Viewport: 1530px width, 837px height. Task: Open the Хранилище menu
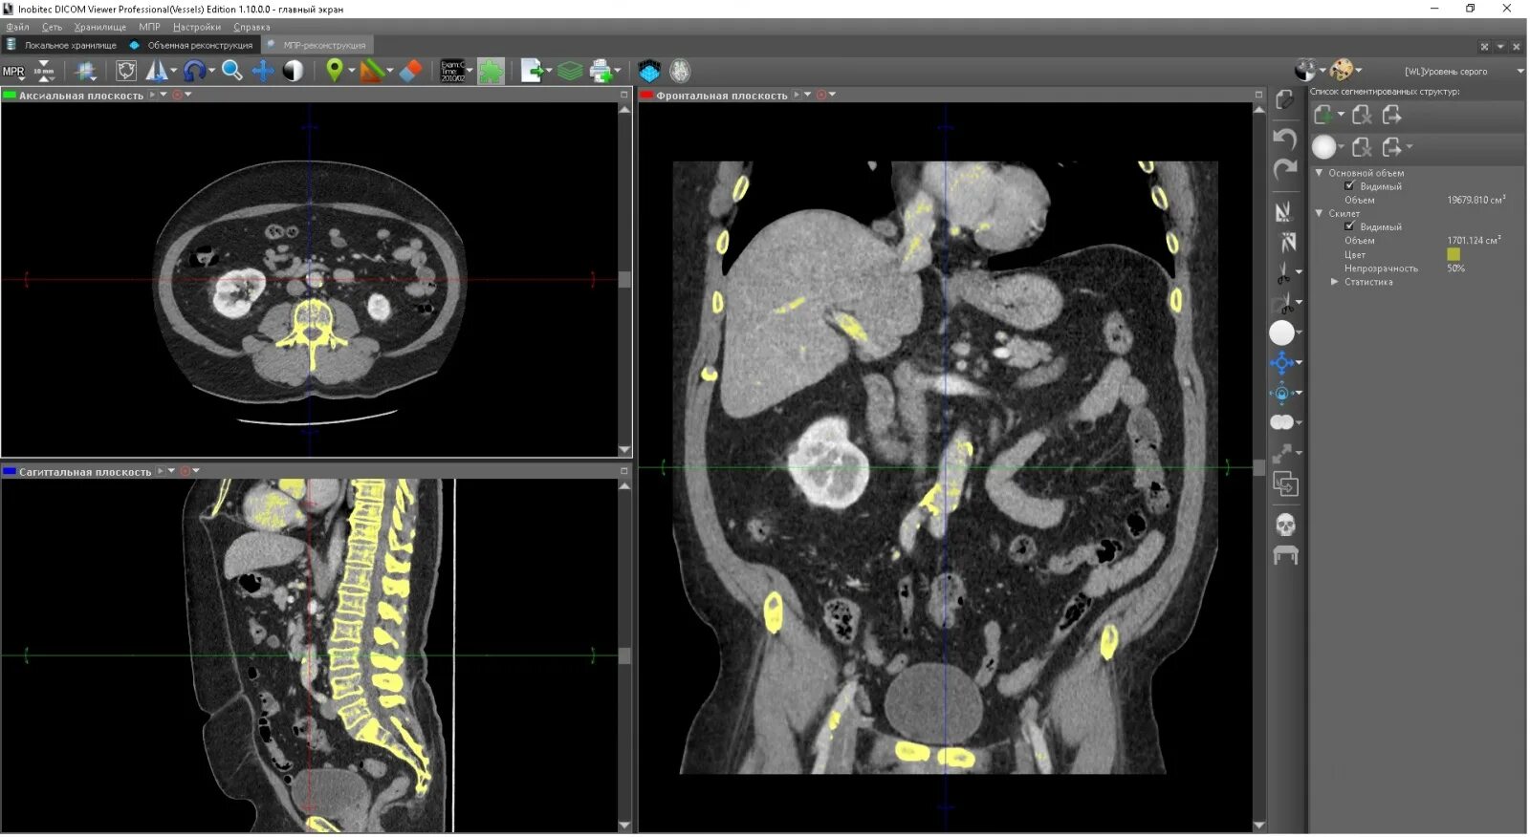click(100, 27)
